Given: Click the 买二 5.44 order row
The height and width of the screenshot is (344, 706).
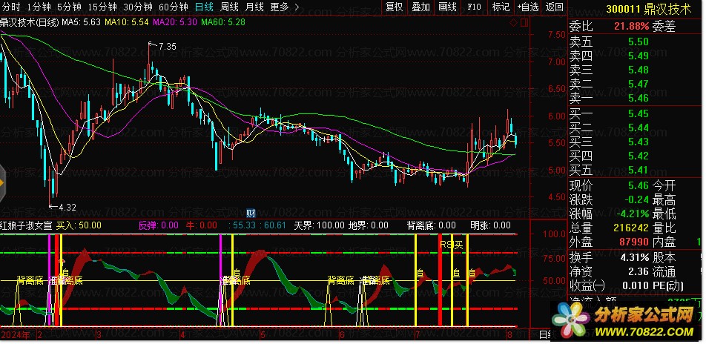Looking at the screenshot, I should (635, 128).
